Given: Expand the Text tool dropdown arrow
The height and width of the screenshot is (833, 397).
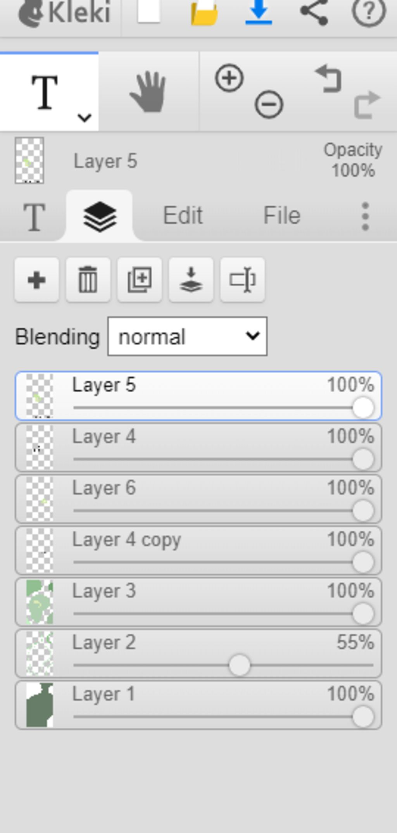Looking at the screenshot, I should tap(84, 117).
